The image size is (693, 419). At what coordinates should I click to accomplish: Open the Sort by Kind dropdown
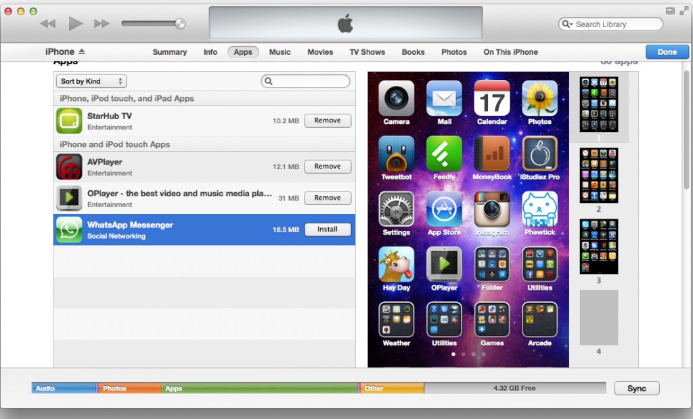(x=91, y=81)
